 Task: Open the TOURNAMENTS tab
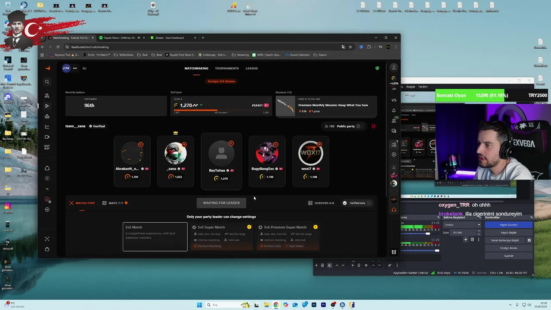[227, 68]
